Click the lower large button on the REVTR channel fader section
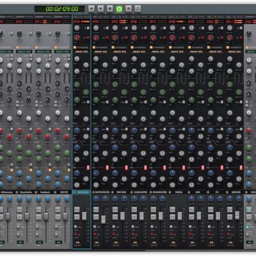 [58, 217]
